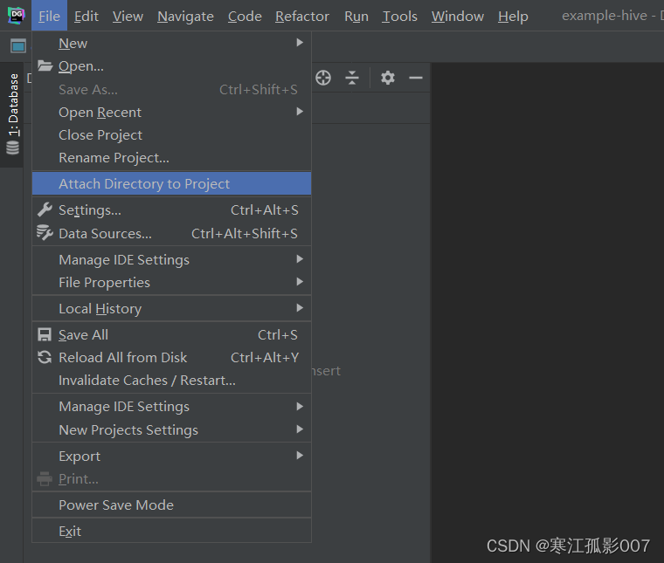Open Data Sources... entry
The height and width of the screenshot is (563, 664).
click(x=171, y=233)
